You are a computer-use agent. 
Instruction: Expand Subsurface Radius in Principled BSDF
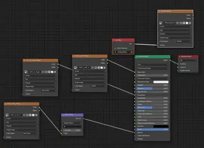click(x=153, y=78)
